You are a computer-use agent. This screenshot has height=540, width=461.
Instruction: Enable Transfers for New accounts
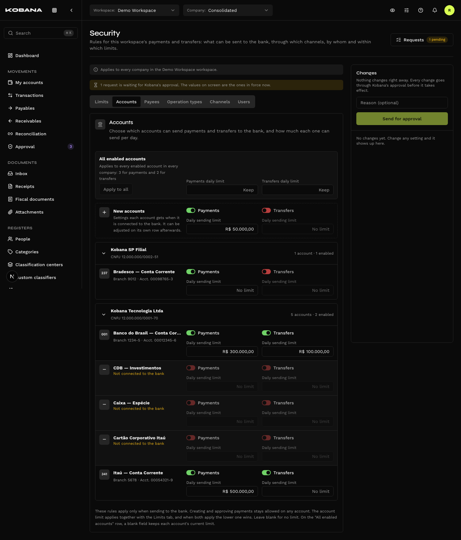point(266,210)
